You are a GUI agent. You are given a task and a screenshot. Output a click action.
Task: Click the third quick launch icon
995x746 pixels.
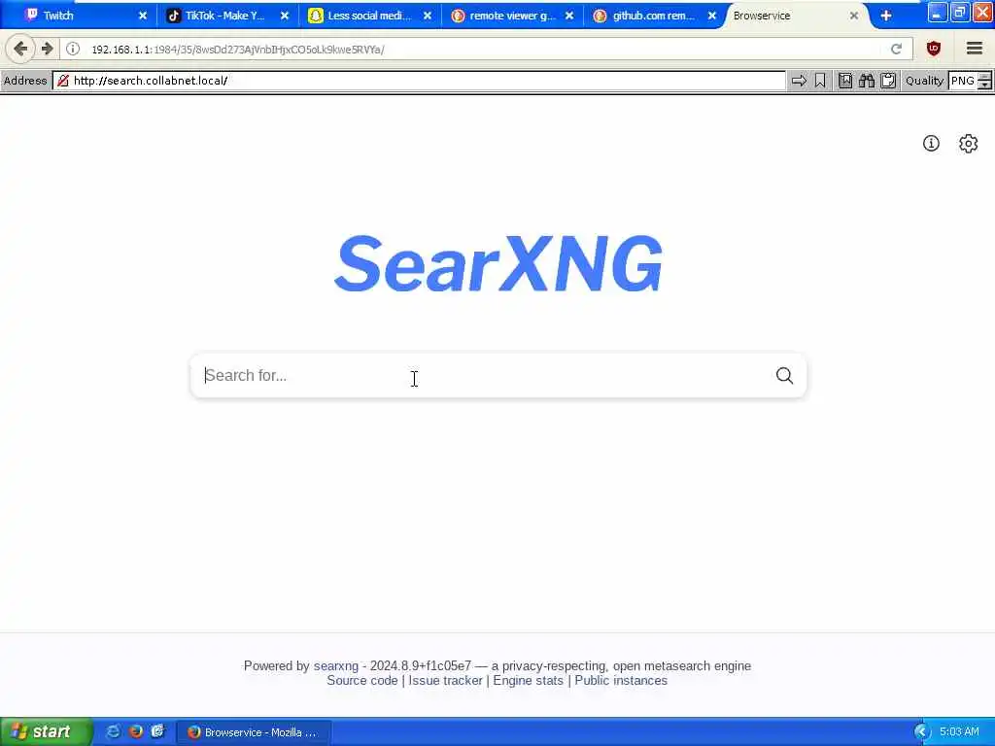157,731
